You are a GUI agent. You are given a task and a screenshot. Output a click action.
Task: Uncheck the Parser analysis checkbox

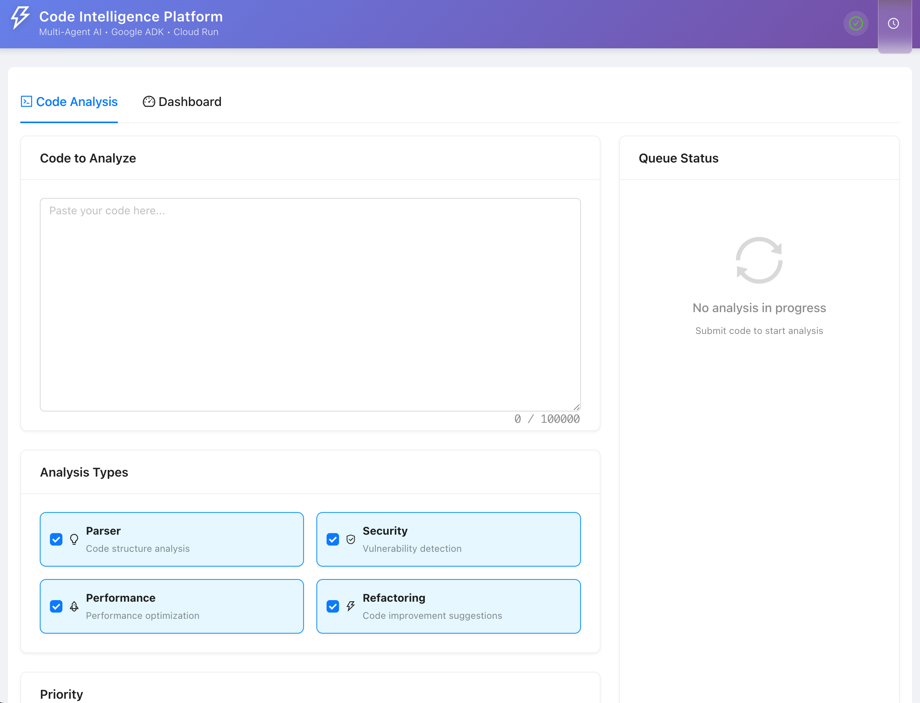pos(56,539)
